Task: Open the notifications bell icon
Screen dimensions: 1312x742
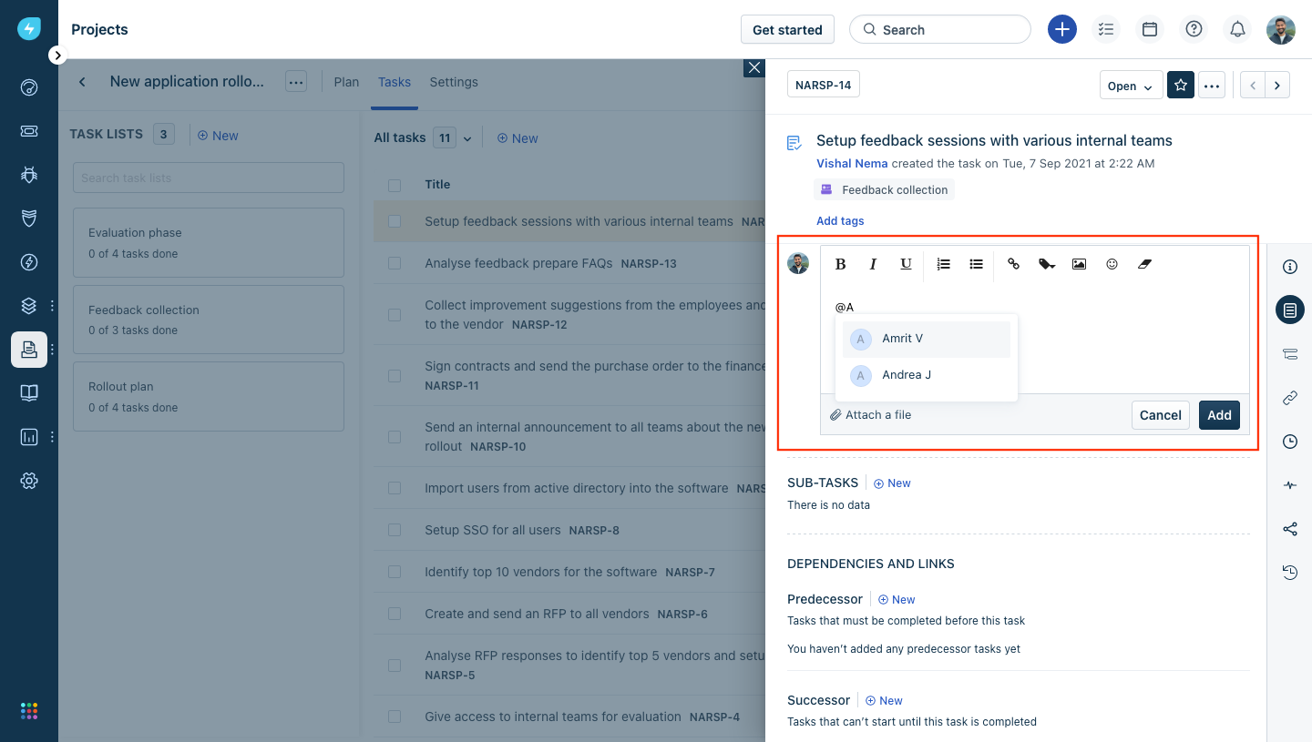Action: pos(1237,30)
